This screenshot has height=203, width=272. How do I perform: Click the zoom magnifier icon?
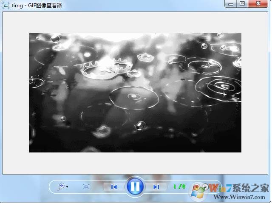pyautogui.click(x=61, y=186)
